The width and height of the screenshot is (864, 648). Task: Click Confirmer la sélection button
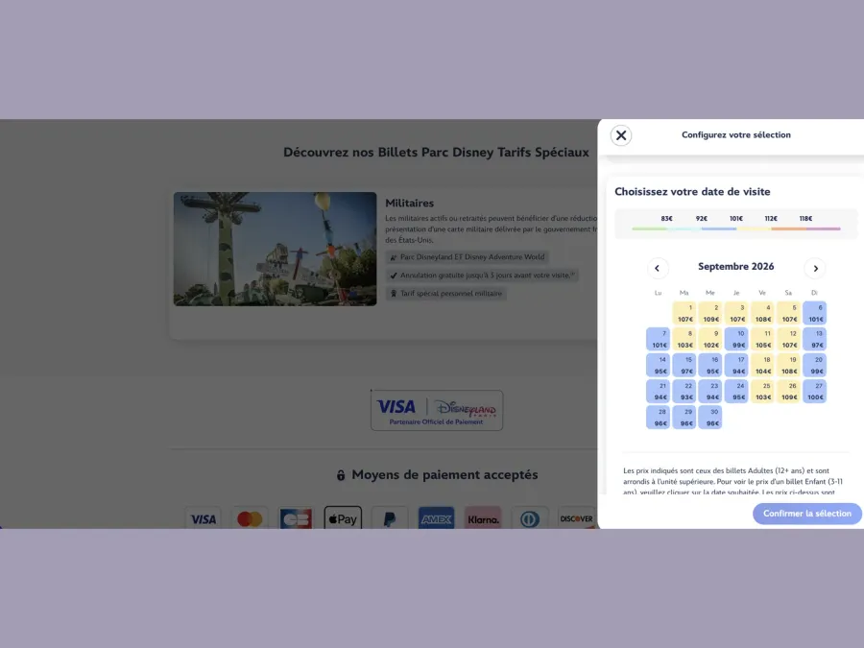[806, 514]
